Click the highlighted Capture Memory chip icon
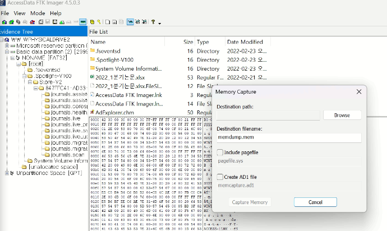This screenshot has width=387, height=231. click(83, 22)
